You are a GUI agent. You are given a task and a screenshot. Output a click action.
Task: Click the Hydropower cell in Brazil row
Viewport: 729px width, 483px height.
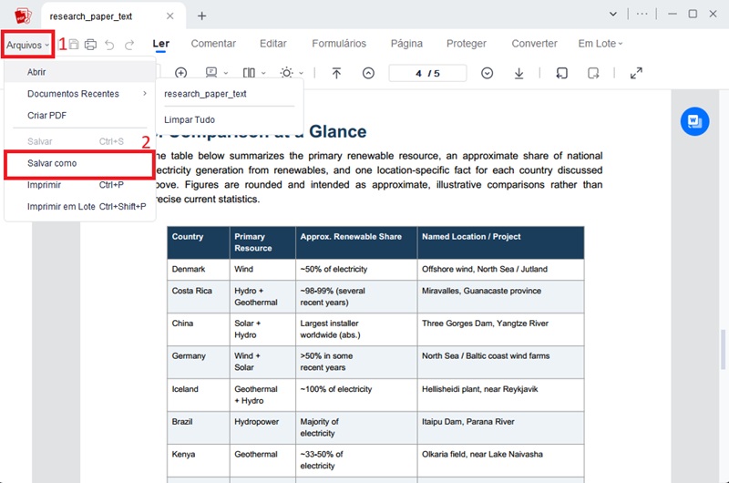[x=262, y=427]
